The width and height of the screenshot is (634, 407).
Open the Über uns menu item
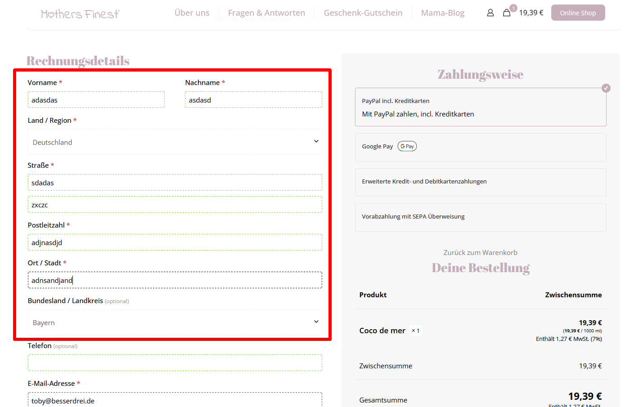192,13
